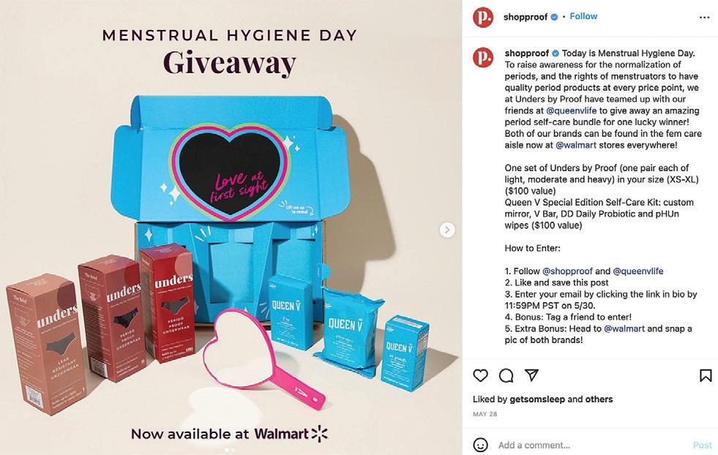Open @walmart link in Extra Bonus step
This screenshot has height=455, width=718.
[624, 328]
